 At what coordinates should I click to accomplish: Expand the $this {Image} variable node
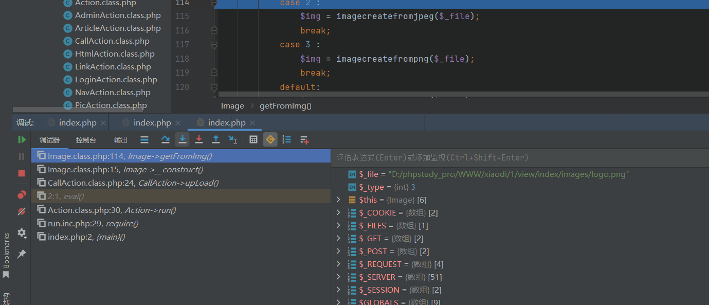pos(338,200)
